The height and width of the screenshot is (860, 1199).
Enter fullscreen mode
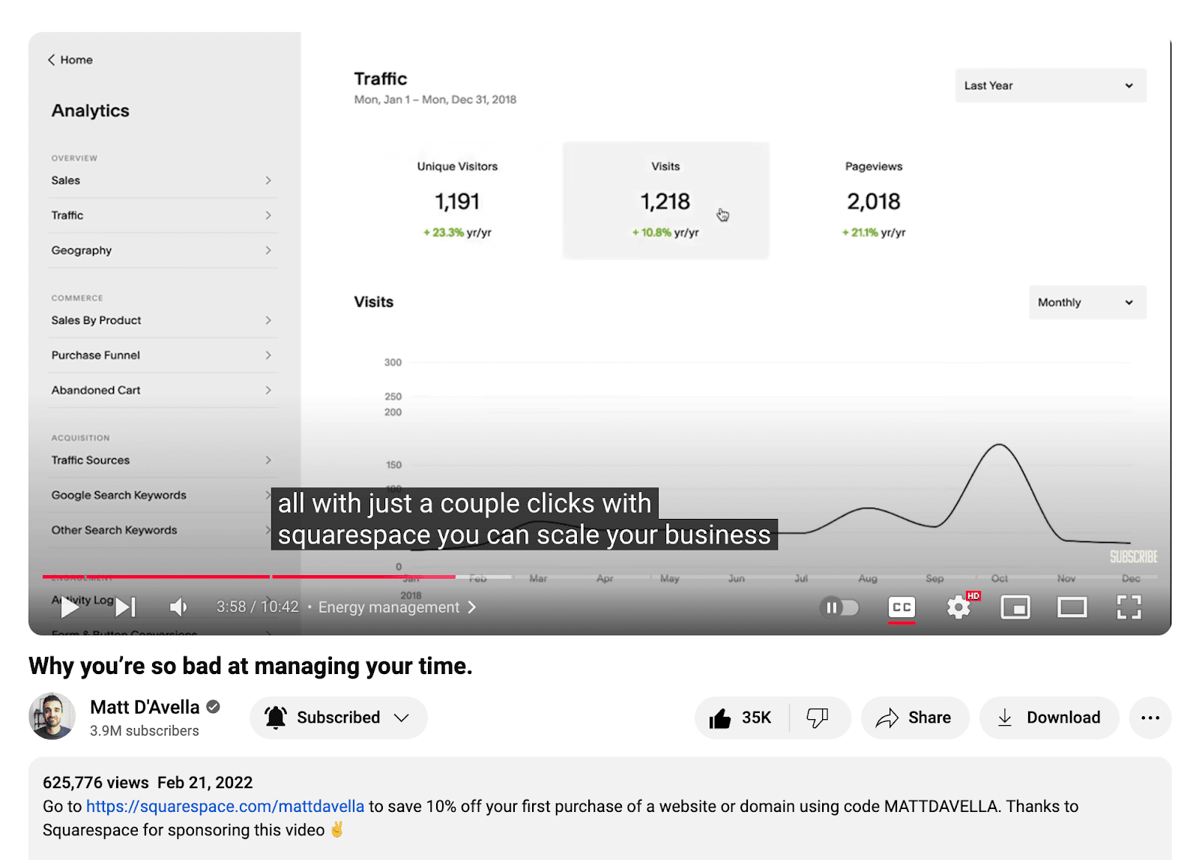[1129, 607]
